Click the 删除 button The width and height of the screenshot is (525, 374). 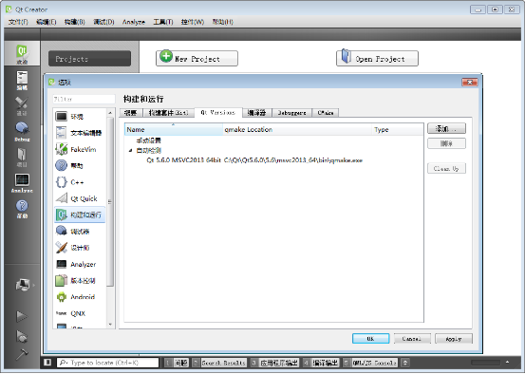pyautogui.click(x=446, y=143)
